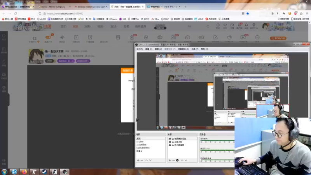
Task: Open OBS from the taskbar
Action: pyautogui.click(x=65, y=171)
